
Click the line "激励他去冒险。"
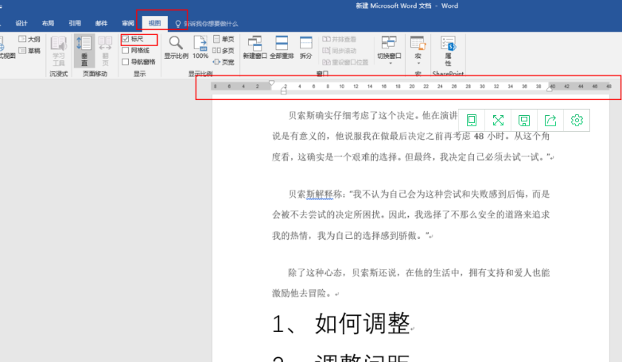305,293
